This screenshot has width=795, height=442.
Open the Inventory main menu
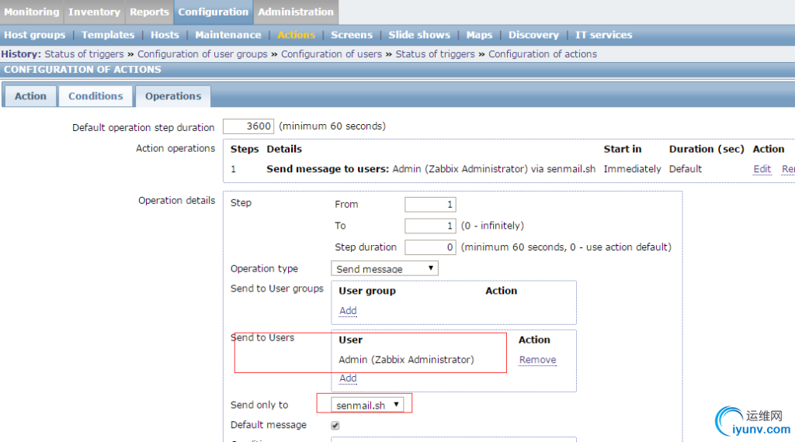(x=94, y=12)
